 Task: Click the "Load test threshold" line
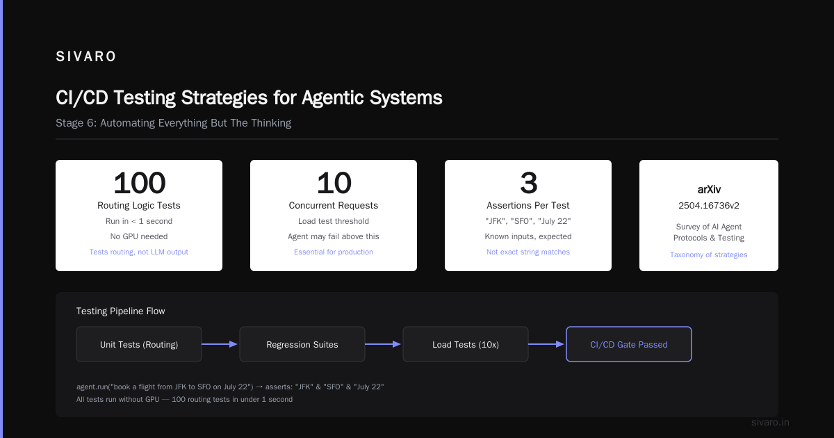pyautogui.click(x=334, y=221)
